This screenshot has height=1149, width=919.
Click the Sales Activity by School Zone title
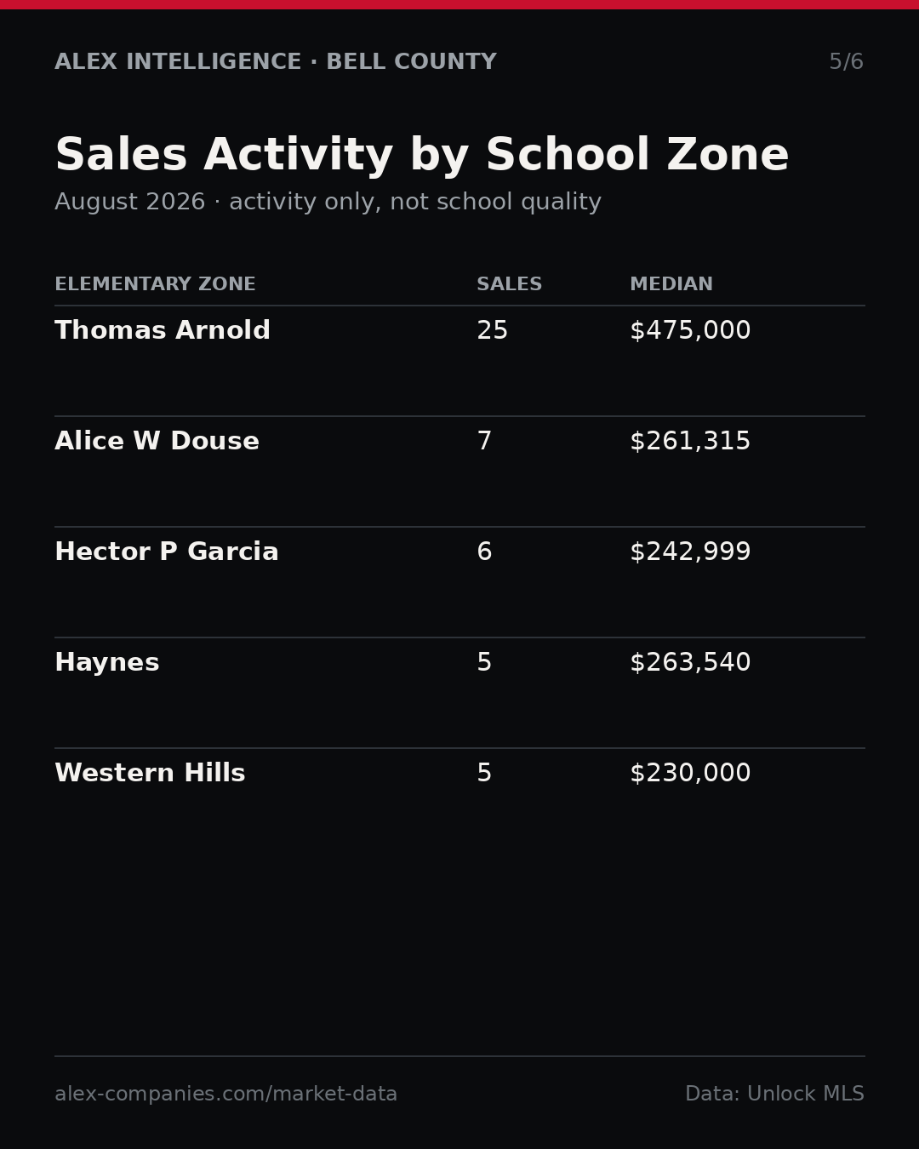coord(422,157)
